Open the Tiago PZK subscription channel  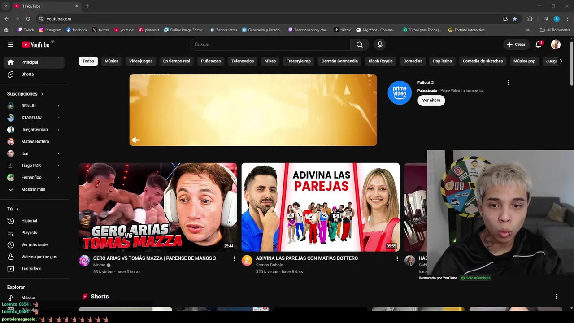(34, 166)
